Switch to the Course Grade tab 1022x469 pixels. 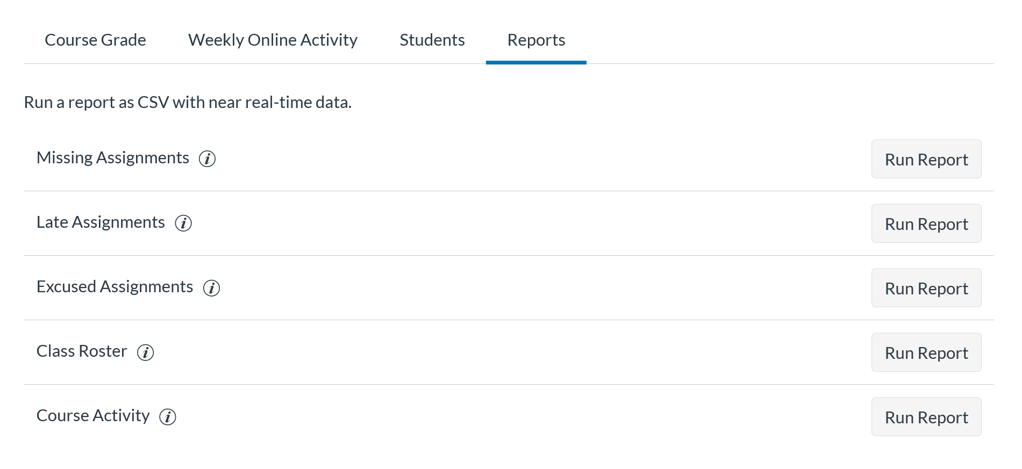click(95, 40)
